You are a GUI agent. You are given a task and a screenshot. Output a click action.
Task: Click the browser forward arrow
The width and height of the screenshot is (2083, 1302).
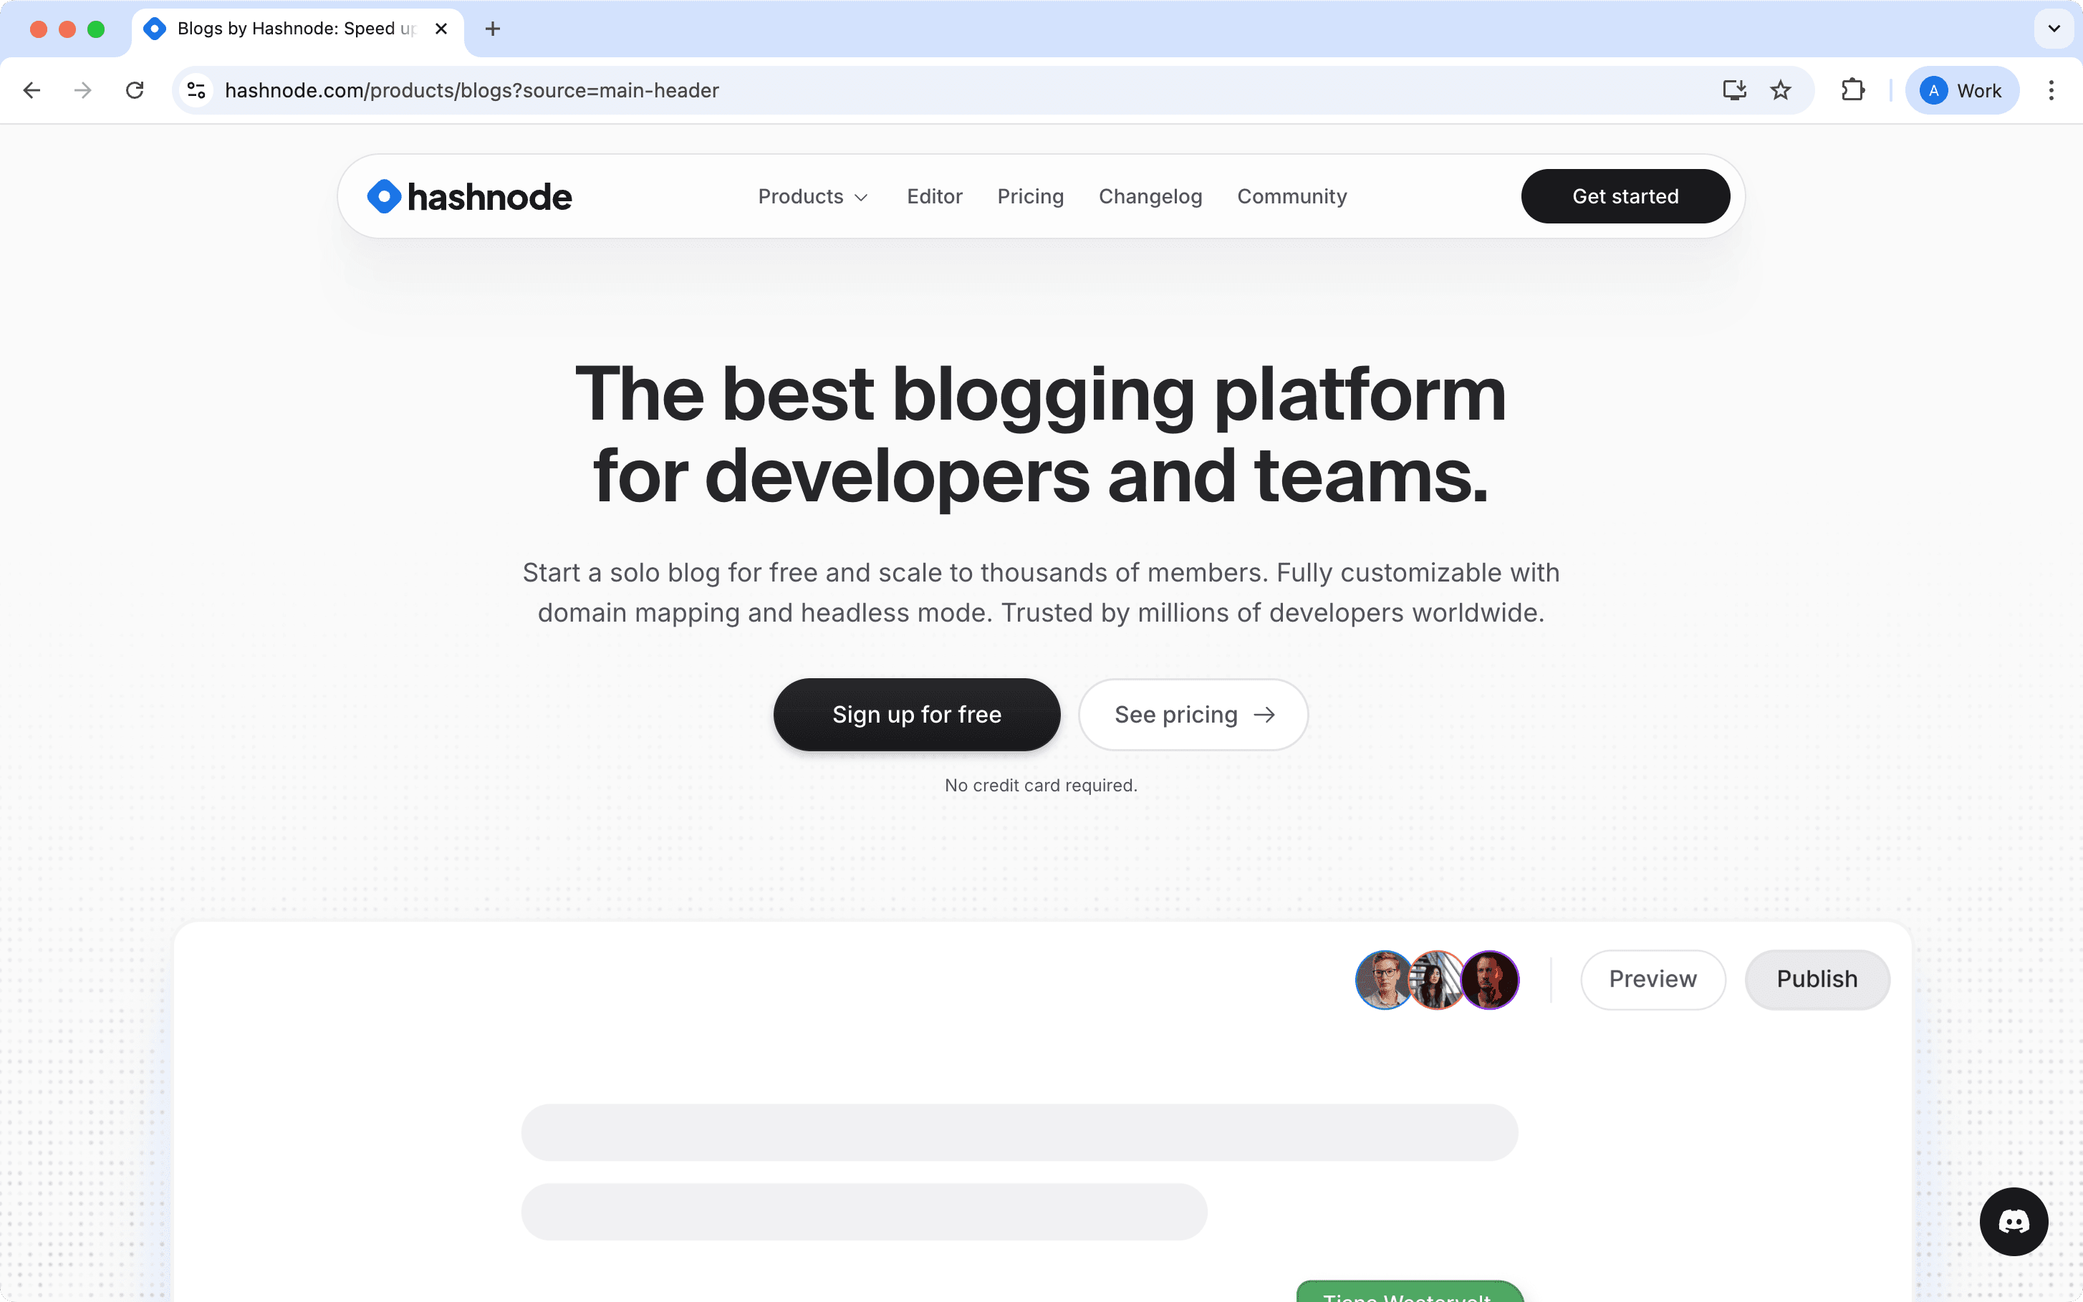pyautogui.click(x=82, y=90)
